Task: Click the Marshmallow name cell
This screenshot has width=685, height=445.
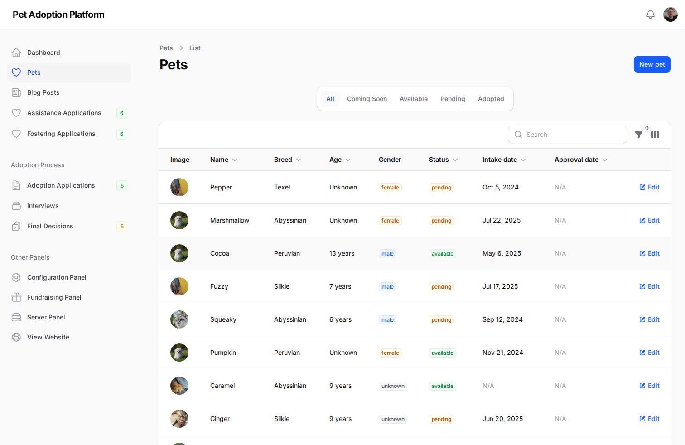Action: click(230, 220)
